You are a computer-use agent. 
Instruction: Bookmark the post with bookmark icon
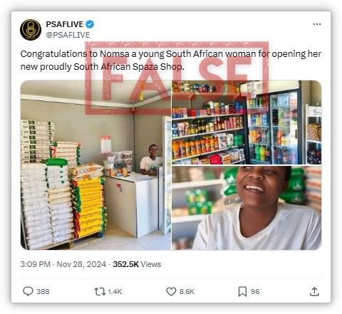pyautogui.click(x=242, y=291)
